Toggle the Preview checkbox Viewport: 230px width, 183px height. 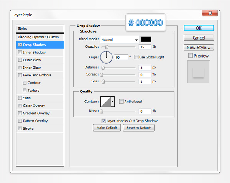tap(191, 56)
